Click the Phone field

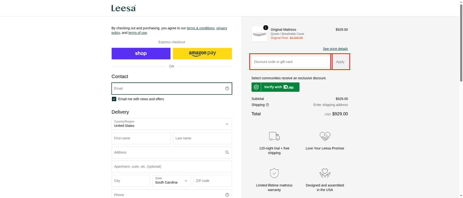point(172,194)
